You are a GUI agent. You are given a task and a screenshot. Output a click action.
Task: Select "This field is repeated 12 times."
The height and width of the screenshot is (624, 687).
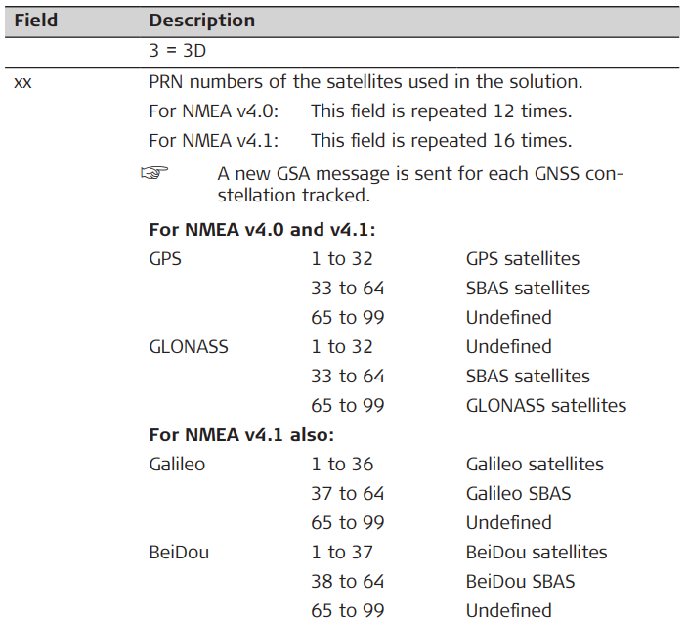pyautogui.click(x=441, y=111)
